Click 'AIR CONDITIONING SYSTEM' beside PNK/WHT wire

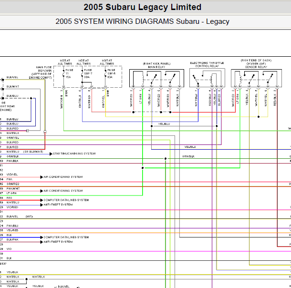coord(63,191)
